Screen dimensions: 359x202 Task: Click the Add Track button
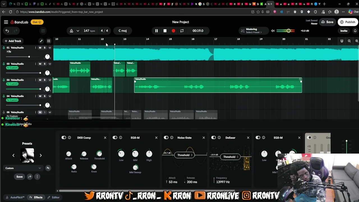click(x=13, y=41)
